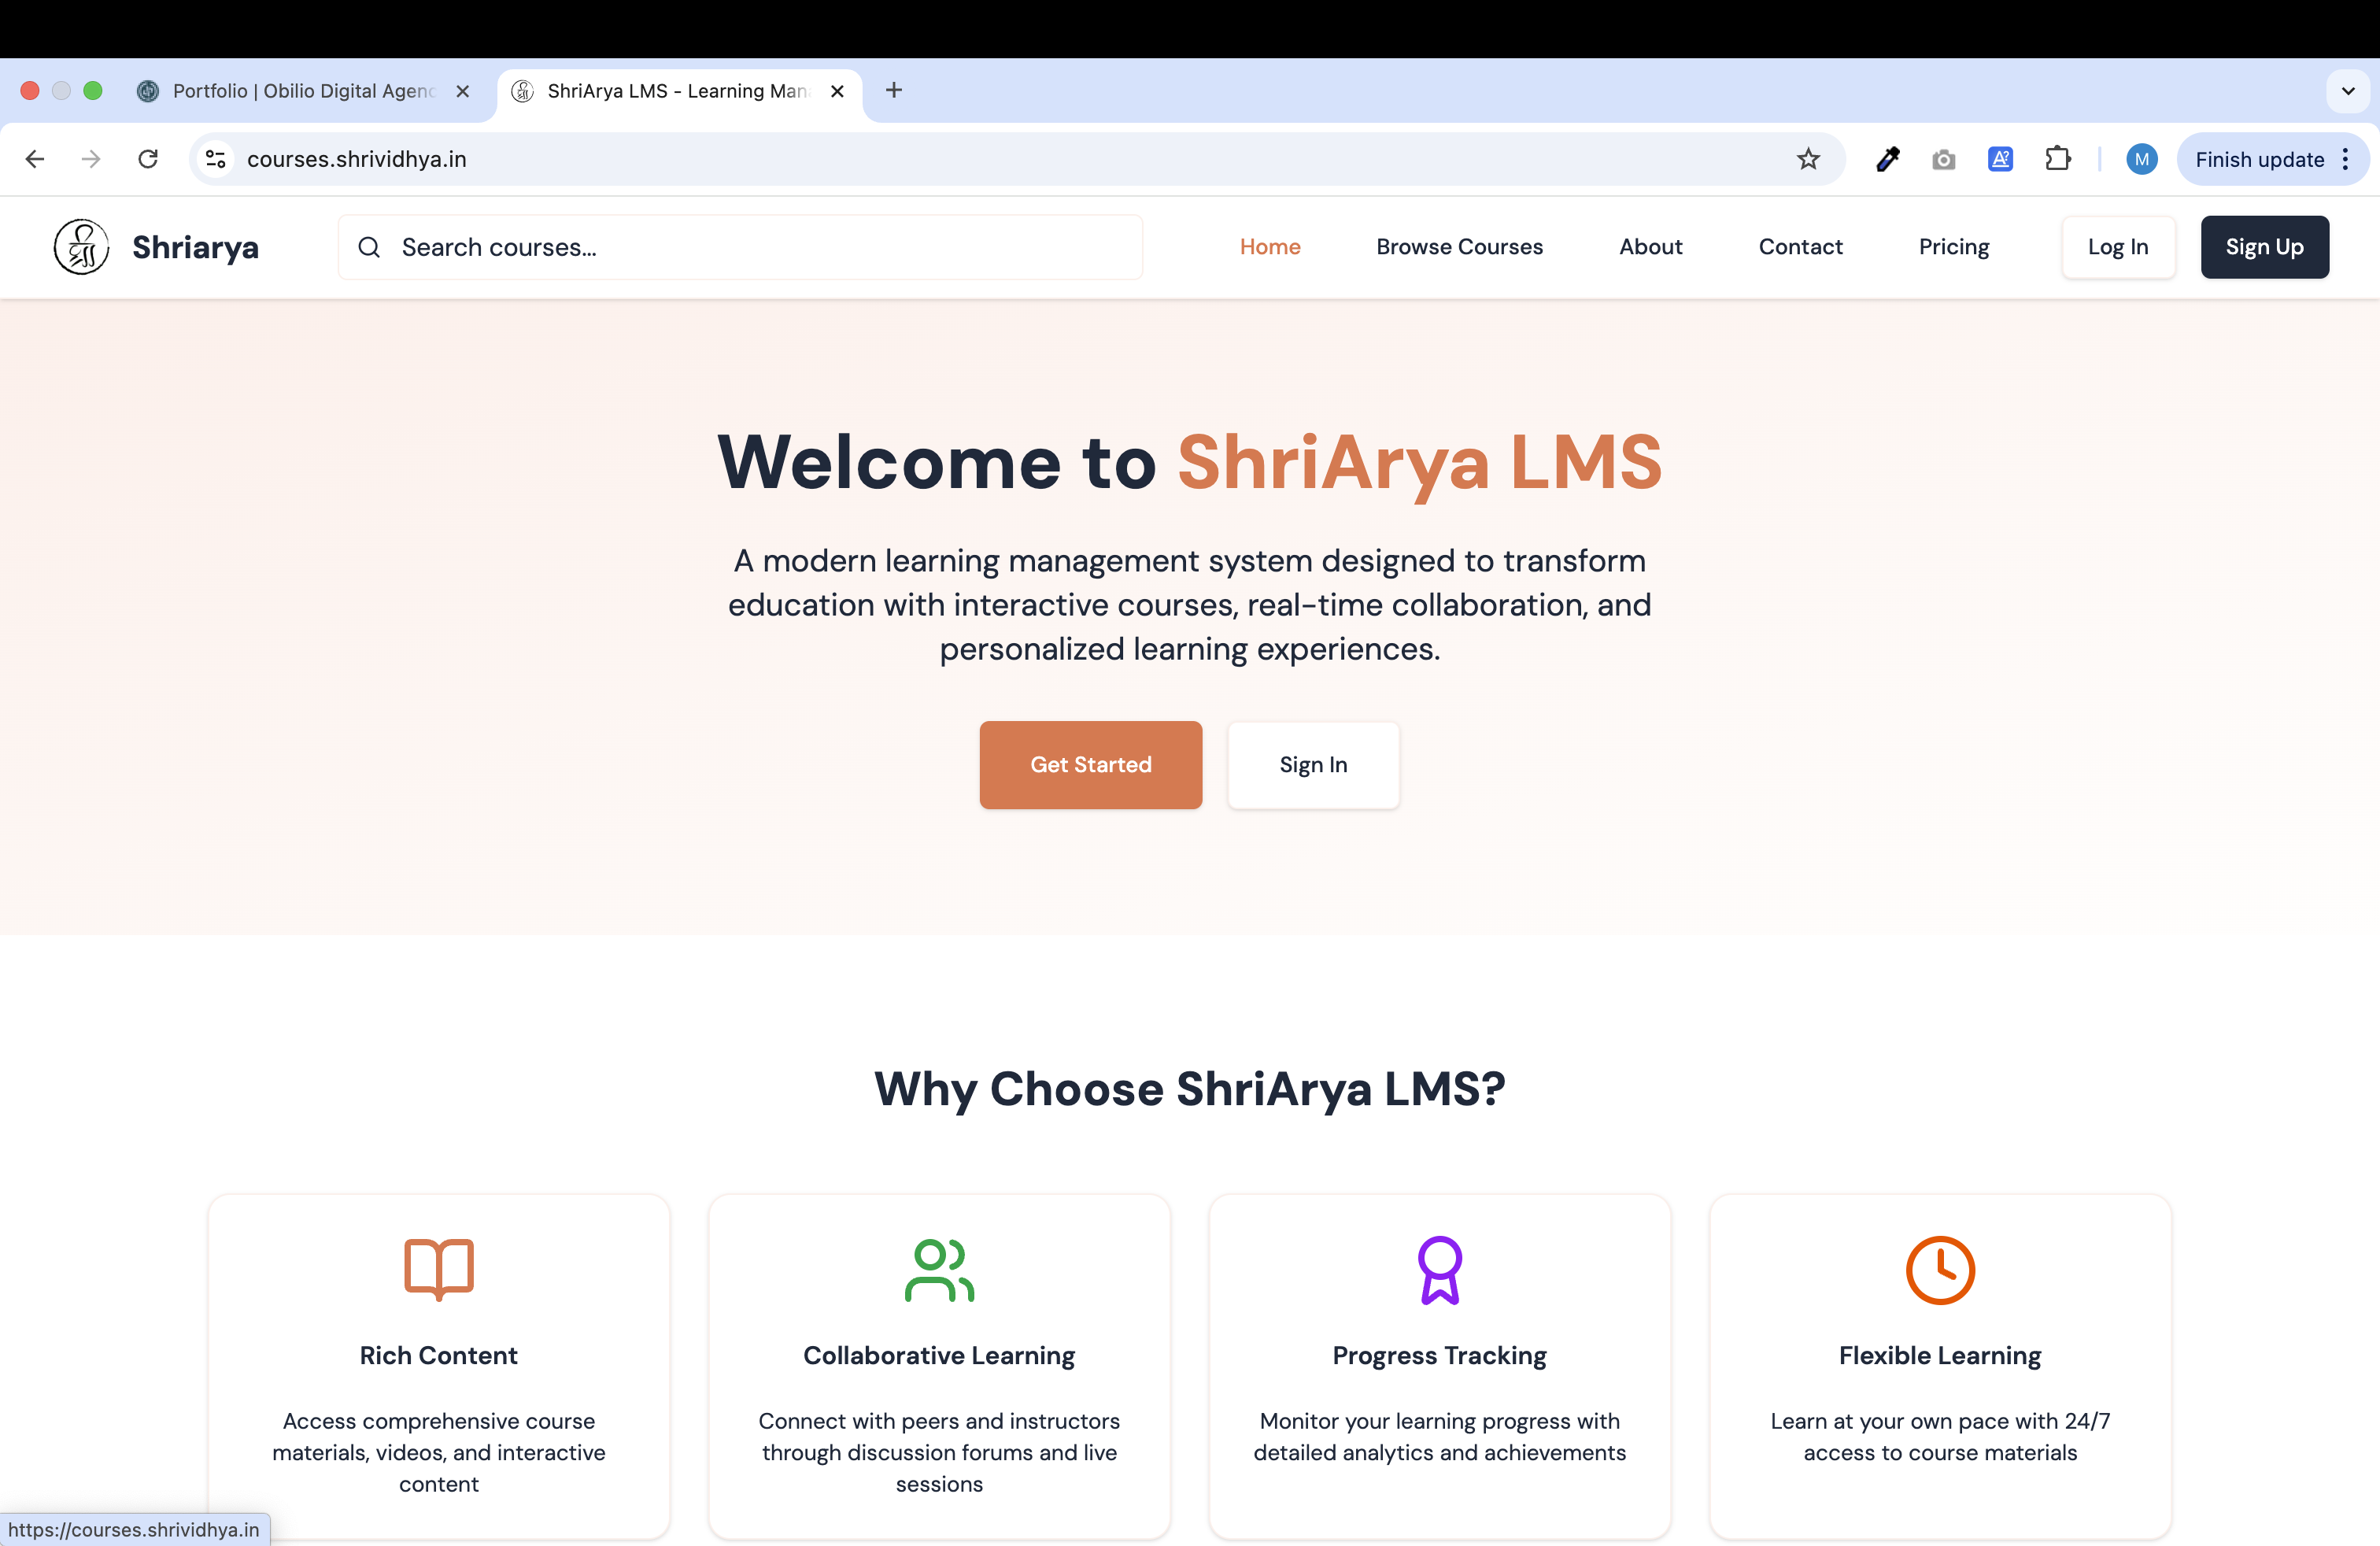Click the Progress Tracking award icon
The height and width of the screenshot is (1546, 2380).
point(1439,1270)
